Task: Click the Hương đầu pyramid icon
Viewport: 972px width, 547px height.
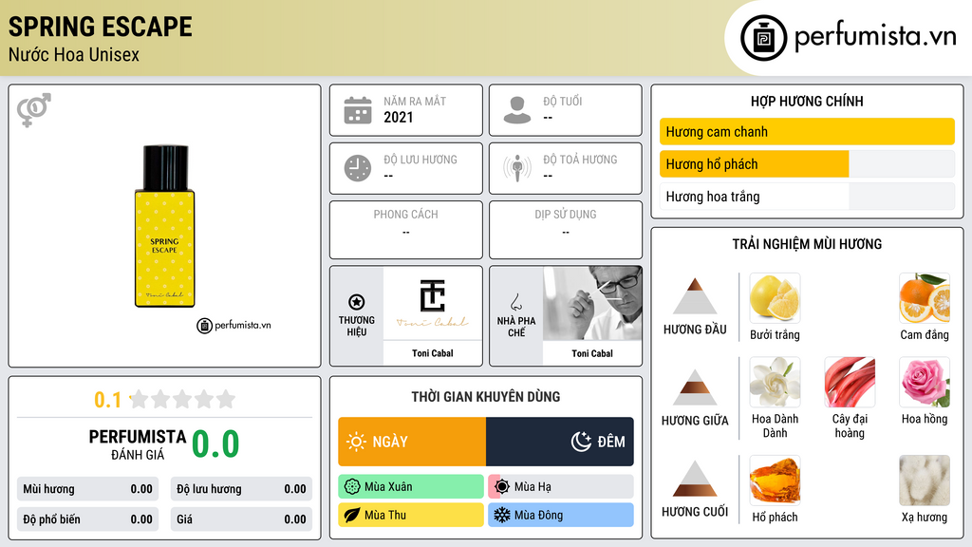Action: point(695,296)
